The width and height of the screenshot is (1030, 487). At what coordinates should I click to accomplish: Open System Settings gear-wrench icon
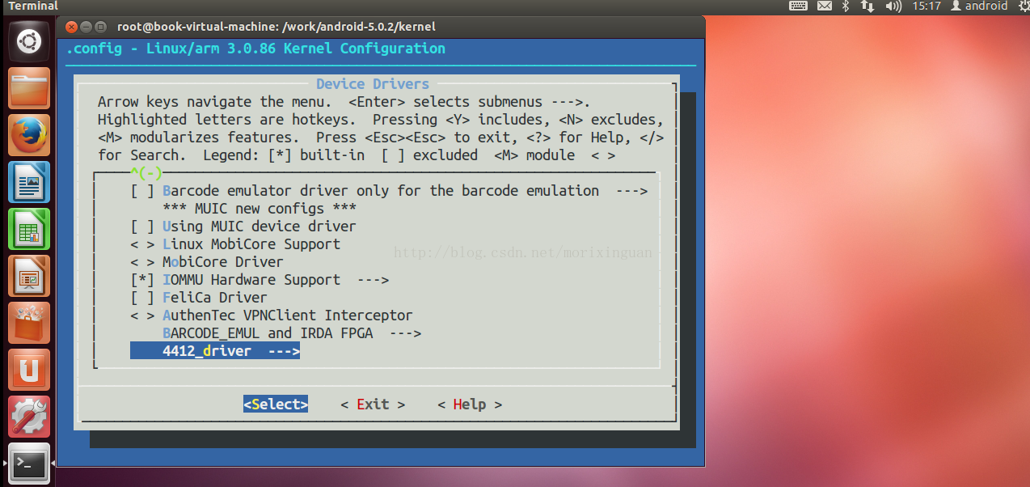[30, 417]
